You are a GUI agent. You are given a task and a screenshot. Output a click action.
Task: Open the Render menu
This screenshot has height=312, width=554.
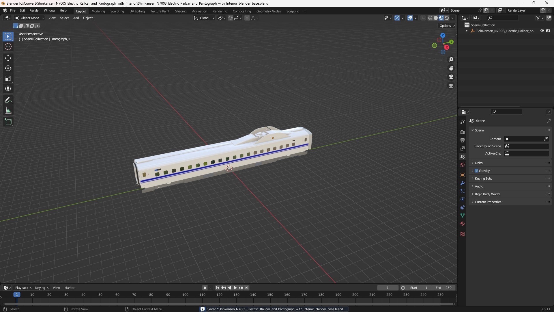coord(34,10)
